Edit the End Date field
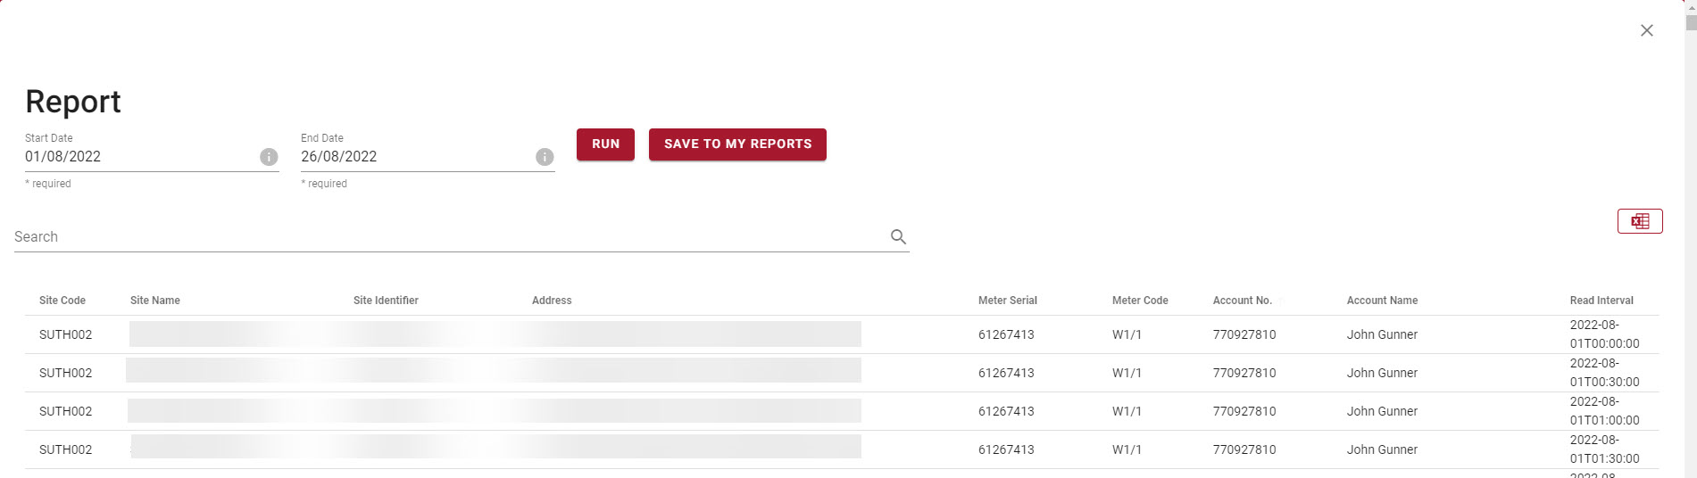This screenshot has width=1697, height=478. [x=417, y=157]
